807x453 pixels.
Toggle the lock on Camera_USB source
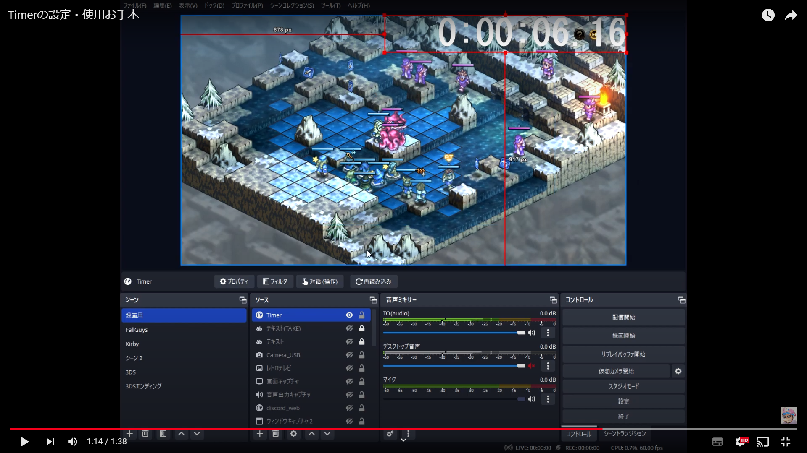pyautogui.click(x=361, y=355)
